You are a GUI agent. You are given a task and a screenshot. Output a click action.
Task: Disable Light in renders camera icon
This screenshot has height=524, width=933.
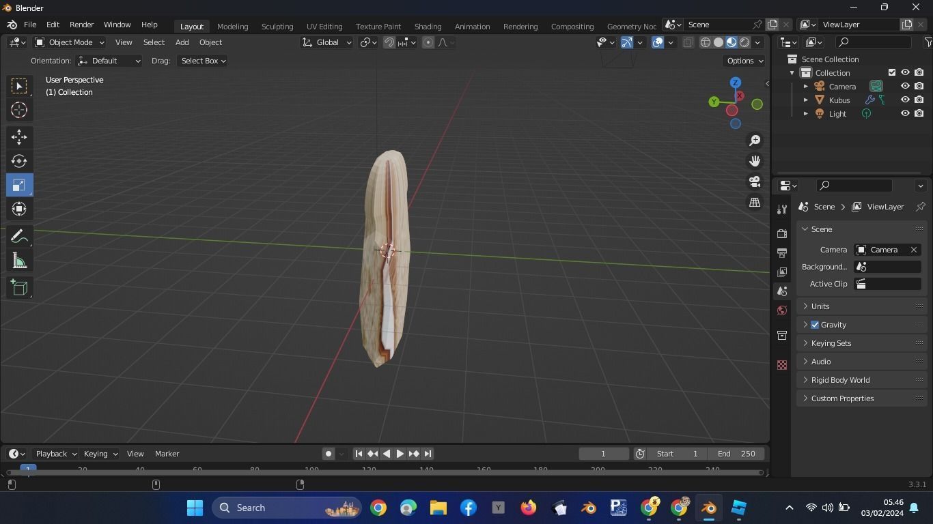pyautogui.click(x=919, y=114)
